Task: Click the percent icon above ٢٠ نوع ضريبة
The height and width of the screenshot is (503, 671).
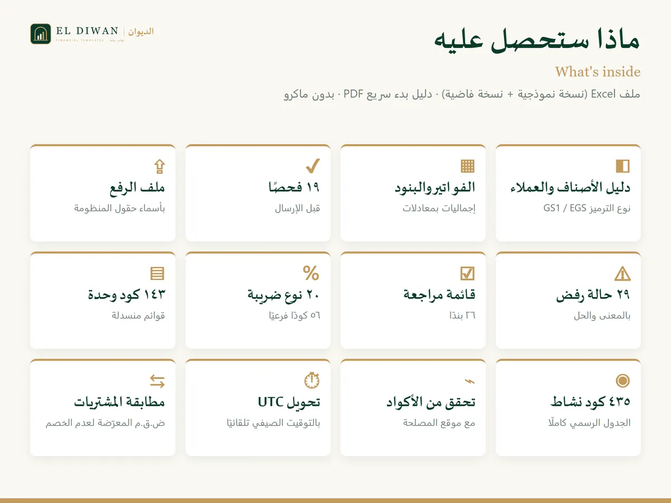Action: coord(311,273)
